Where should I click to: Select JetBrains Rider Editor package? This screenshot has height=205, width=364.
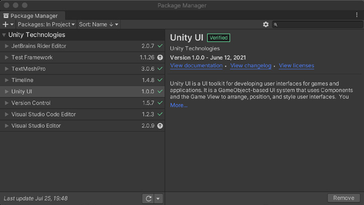pyautogui.click(x=82, y=46)
